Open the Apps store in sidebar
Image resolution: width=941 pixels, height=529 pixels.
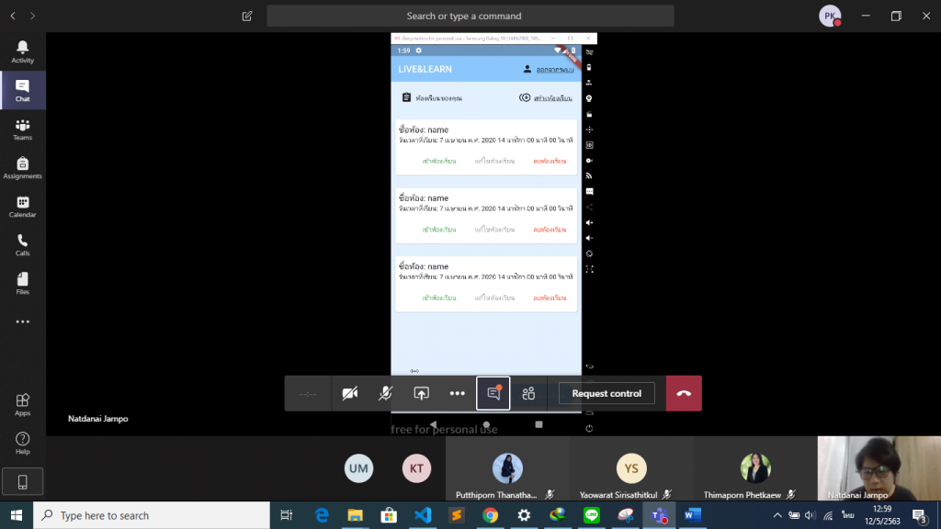(x=22, y=404)
